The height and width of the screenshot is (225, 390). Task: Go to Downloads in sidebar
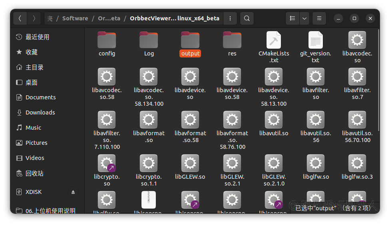(x=40, y=112)
